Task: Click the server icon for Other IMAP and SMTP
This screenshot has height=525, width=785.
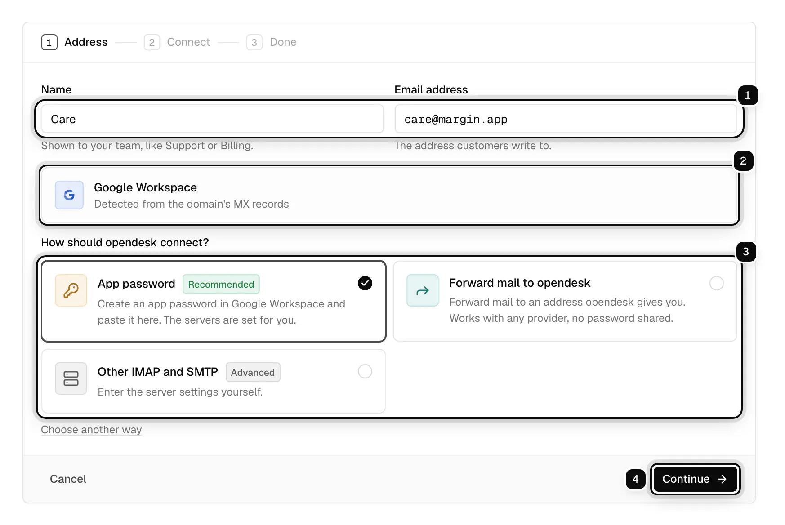Action: pos(71,378)
